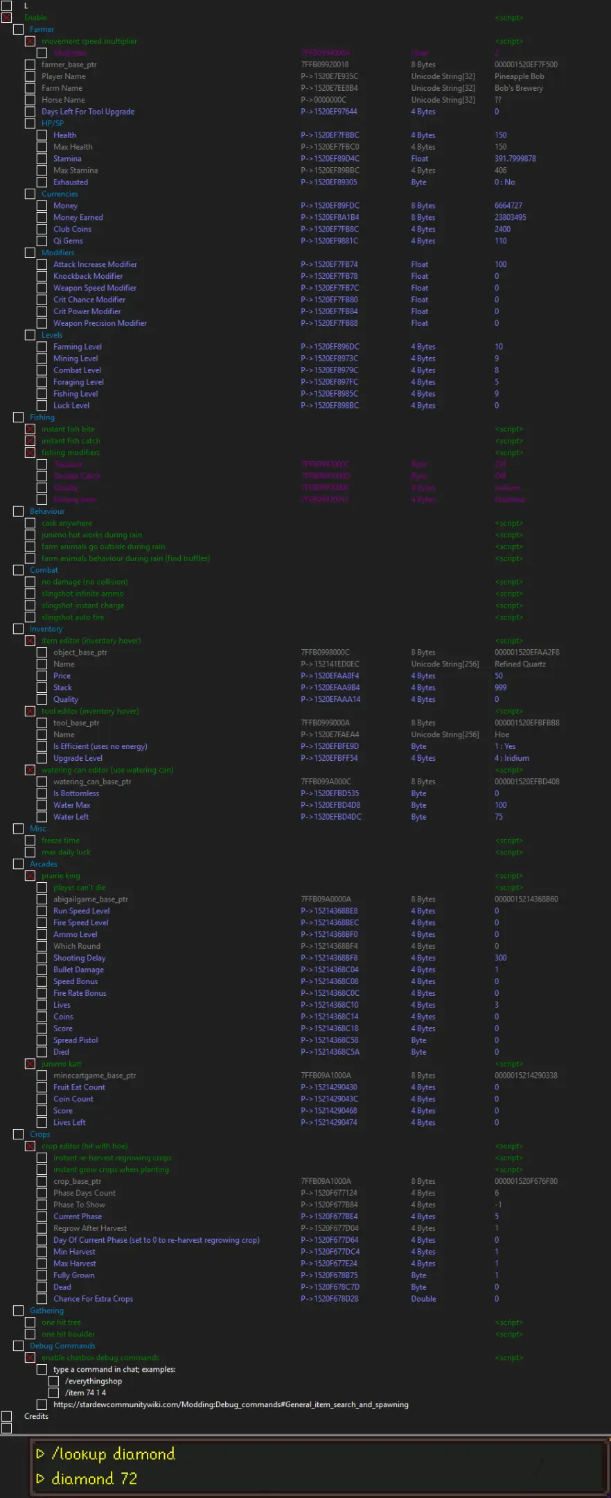Disable instant fish bite script

pyautogui.click(x=30, y=429)
